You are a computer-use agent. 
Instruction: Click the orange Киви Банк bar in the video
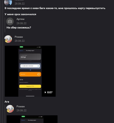pyautogui.click(x=30, y=74)
